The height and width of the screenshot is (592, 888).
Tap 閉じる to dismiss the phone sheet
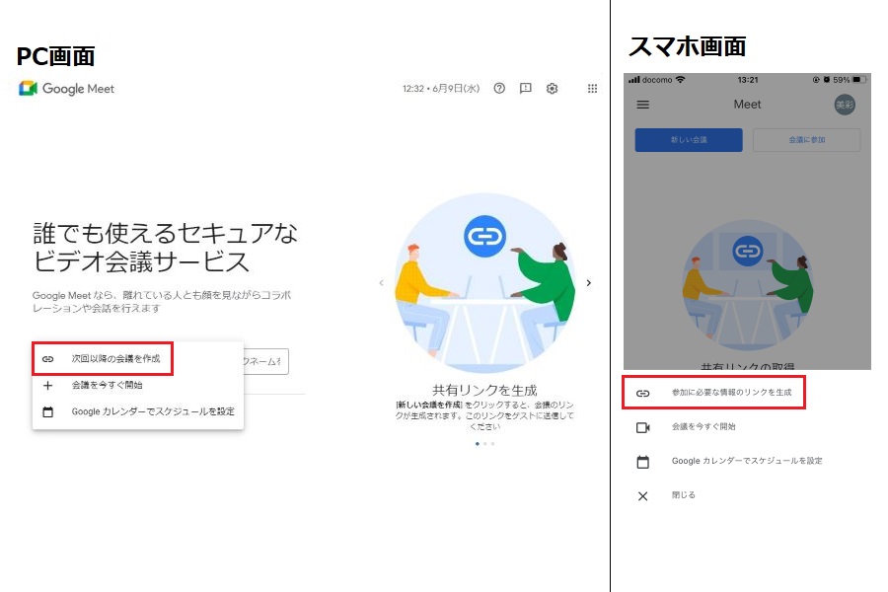pos(684,495)
